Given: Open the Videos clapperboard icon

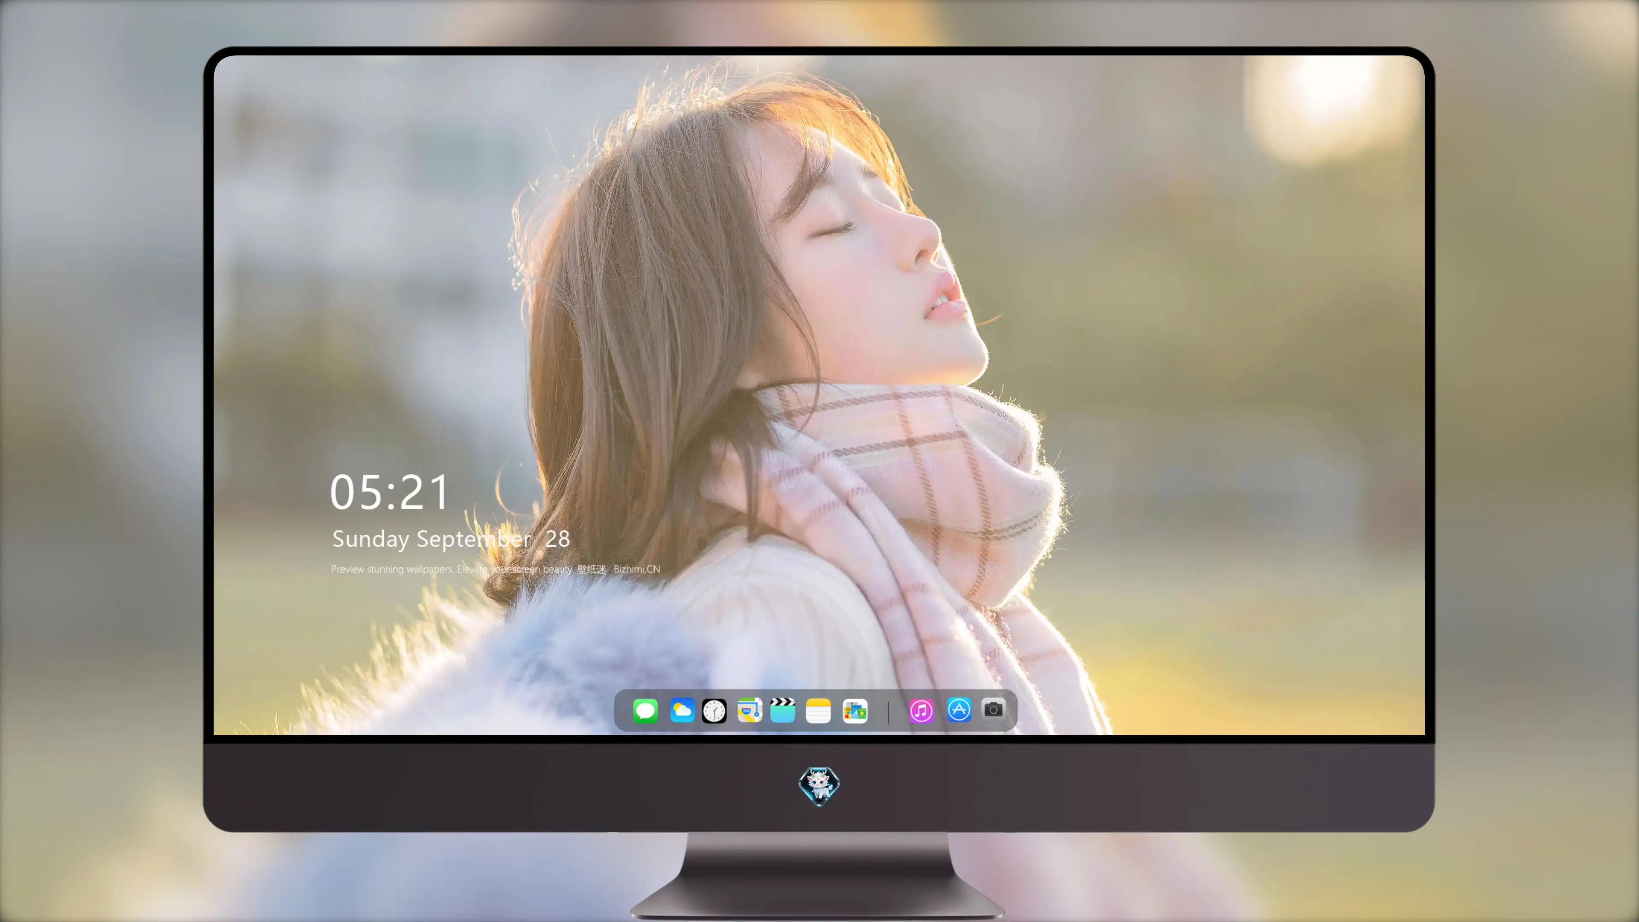Looking at the screenshot, I should [x=783, y=710].
